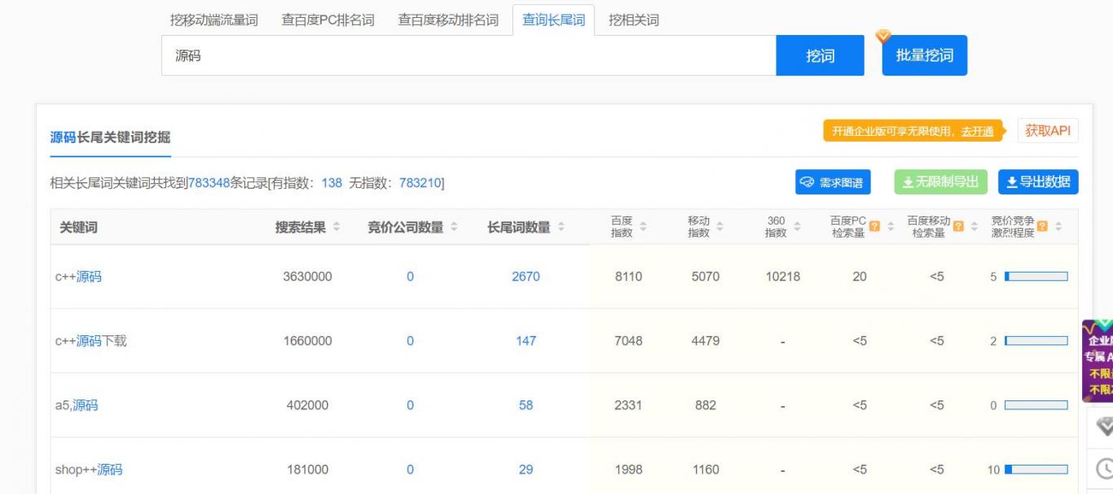Screen dimensions: 1113x494
Task: Open the 2670 long-tail count link
Action: tap(526, 277)
